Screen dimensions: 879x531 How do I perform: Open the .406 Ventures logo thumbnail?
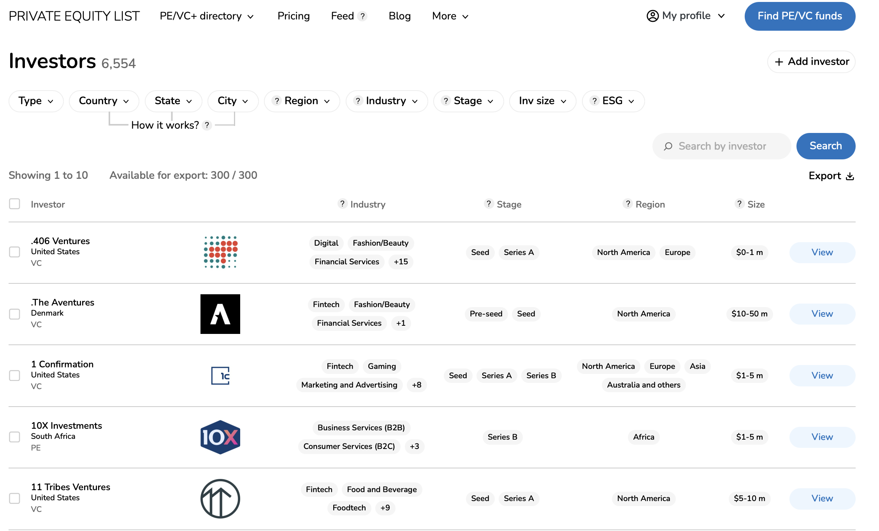(220, 252)
